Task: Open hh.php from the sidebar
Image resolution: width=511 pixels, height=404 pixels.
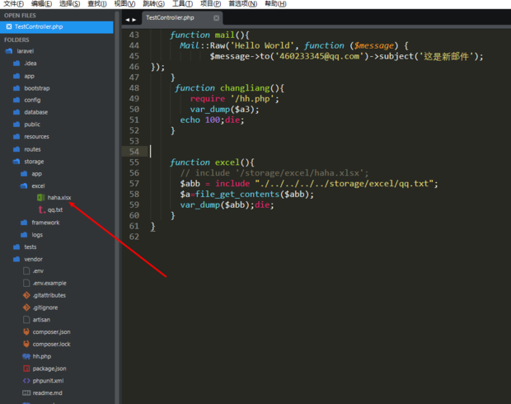Action: [x=42, y=356]
